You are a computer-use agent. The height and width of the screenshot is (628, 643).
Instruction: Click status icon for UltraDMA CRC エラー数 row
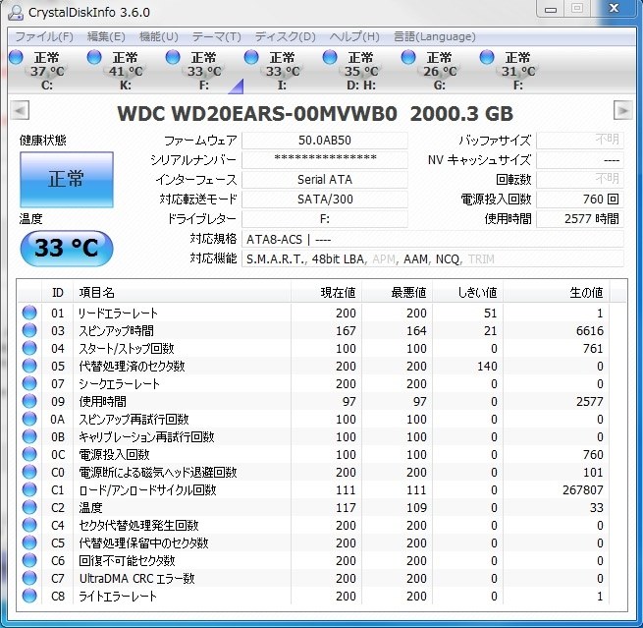[29, 578]
